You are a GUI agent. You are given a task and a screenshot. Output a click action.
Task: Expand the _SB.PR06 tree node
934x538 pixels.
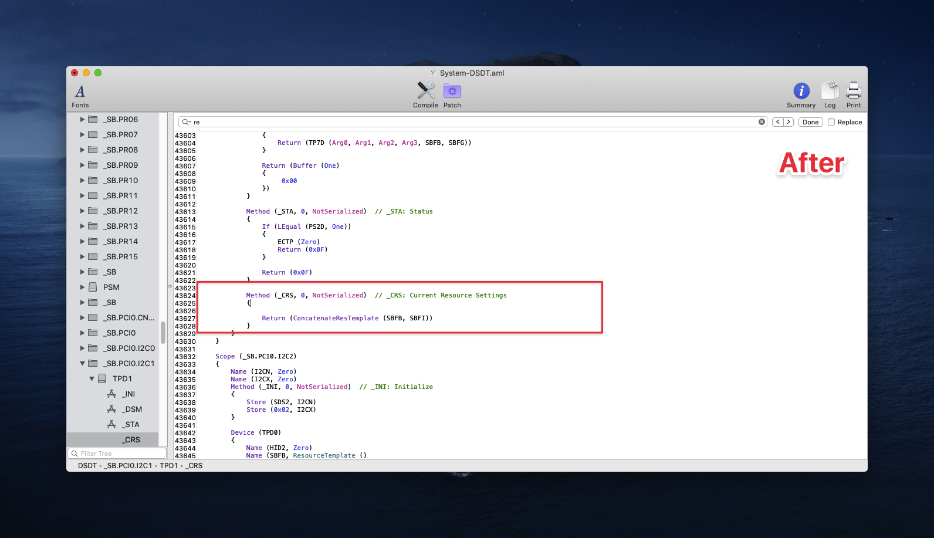tap(83, 119)
